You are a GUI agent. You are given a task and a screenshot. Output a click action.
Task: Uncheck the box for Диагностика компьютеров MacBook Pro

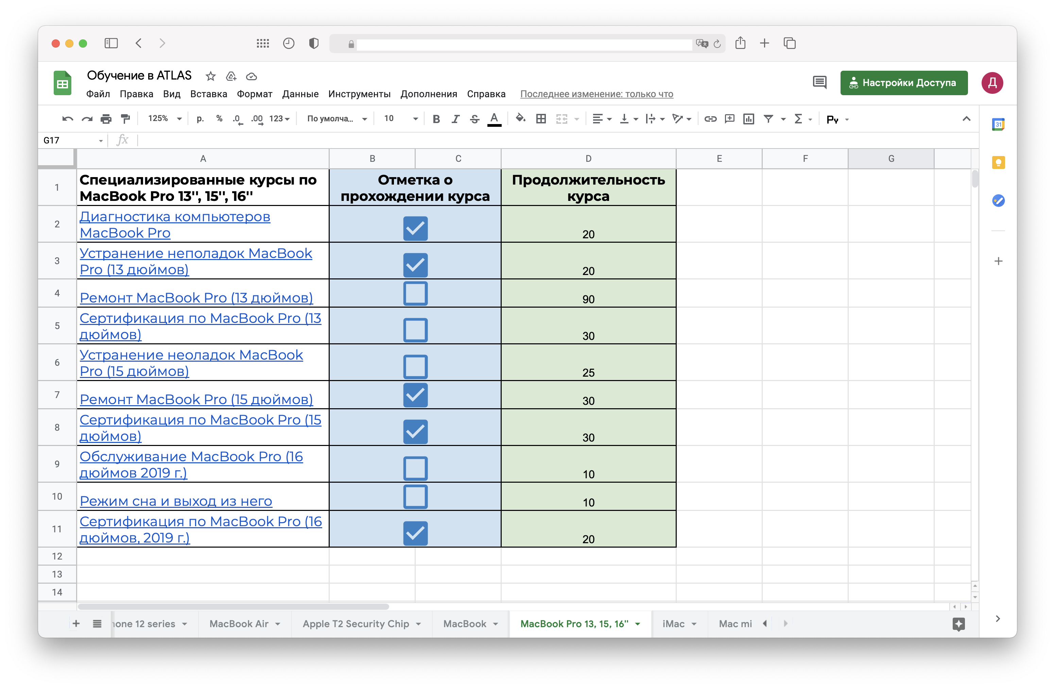(415, 228)
